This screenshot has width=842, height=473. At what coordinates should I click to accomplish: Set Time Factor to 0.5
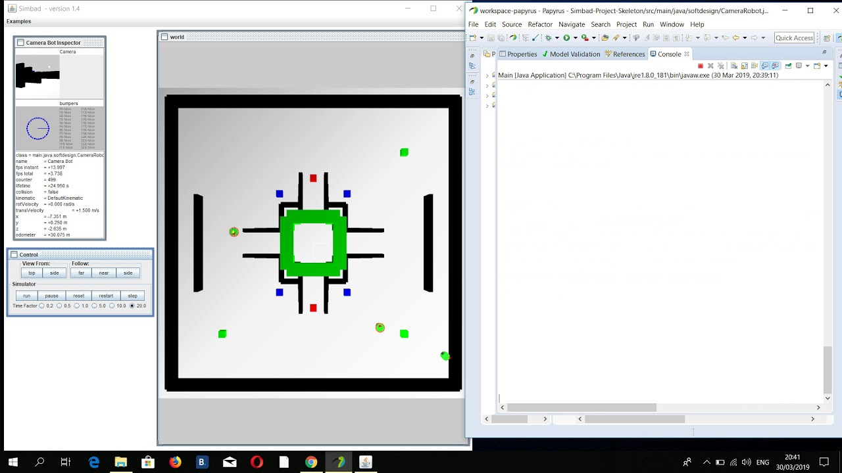pyautogui.click(x=60, y=306)
